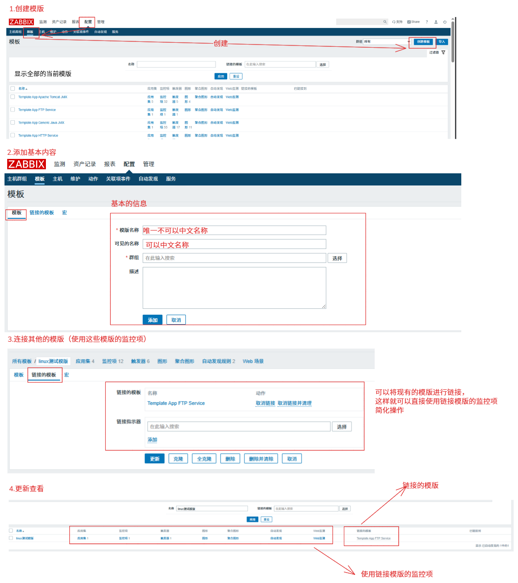
Task: Click the 克隆 clone button
Action: 178,459
